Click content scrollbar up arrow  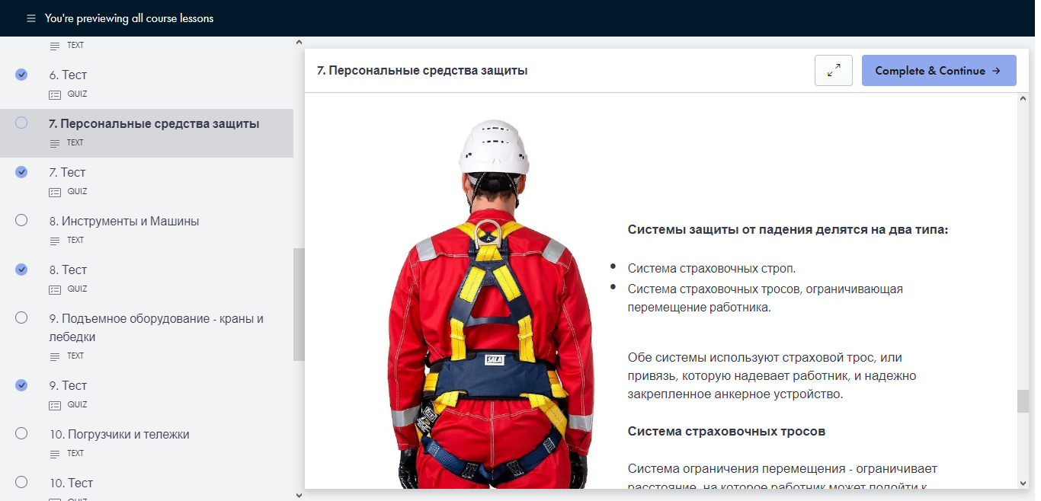click(1023, 100)
